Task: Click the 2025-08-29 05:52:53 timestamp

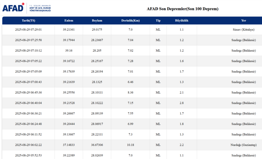Action: 28,155
